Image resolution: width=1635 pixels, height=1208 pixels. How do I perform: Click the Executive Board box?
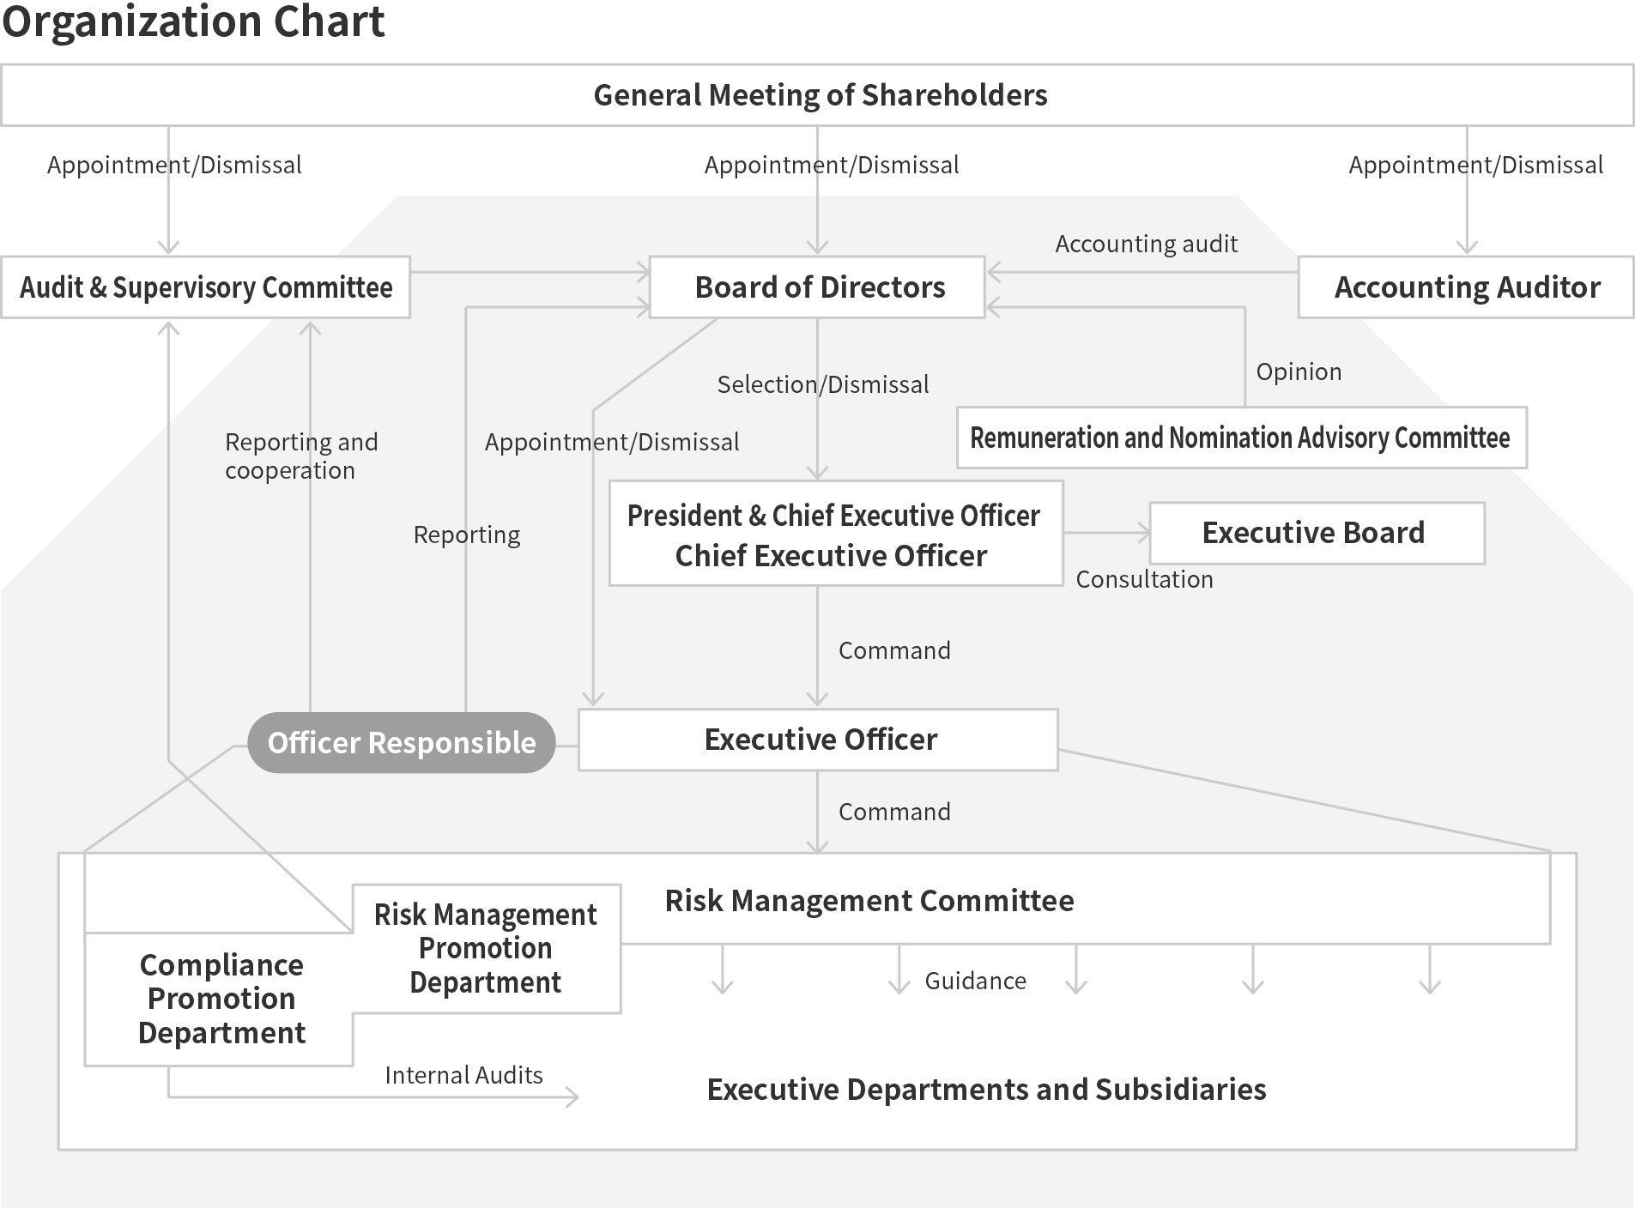1317,533
